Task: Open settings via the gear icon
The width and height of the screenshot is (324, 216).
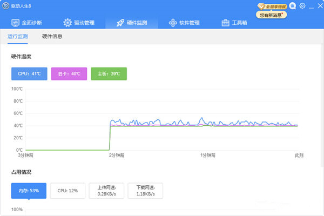Action: coord(302,6)
